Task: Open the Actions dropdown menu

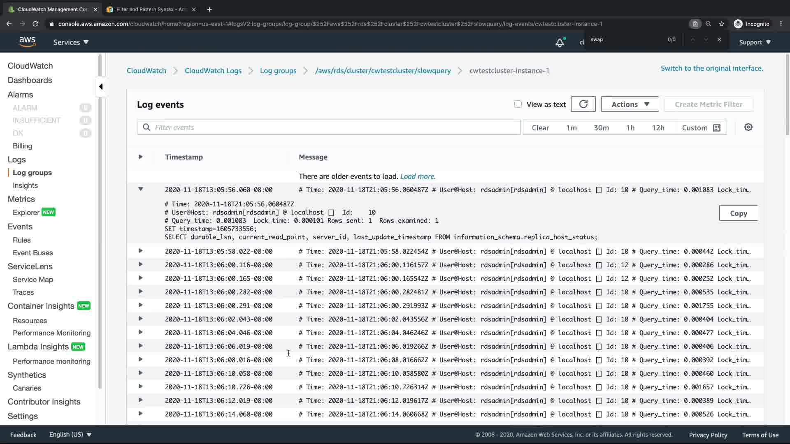Action: point(630,104)
